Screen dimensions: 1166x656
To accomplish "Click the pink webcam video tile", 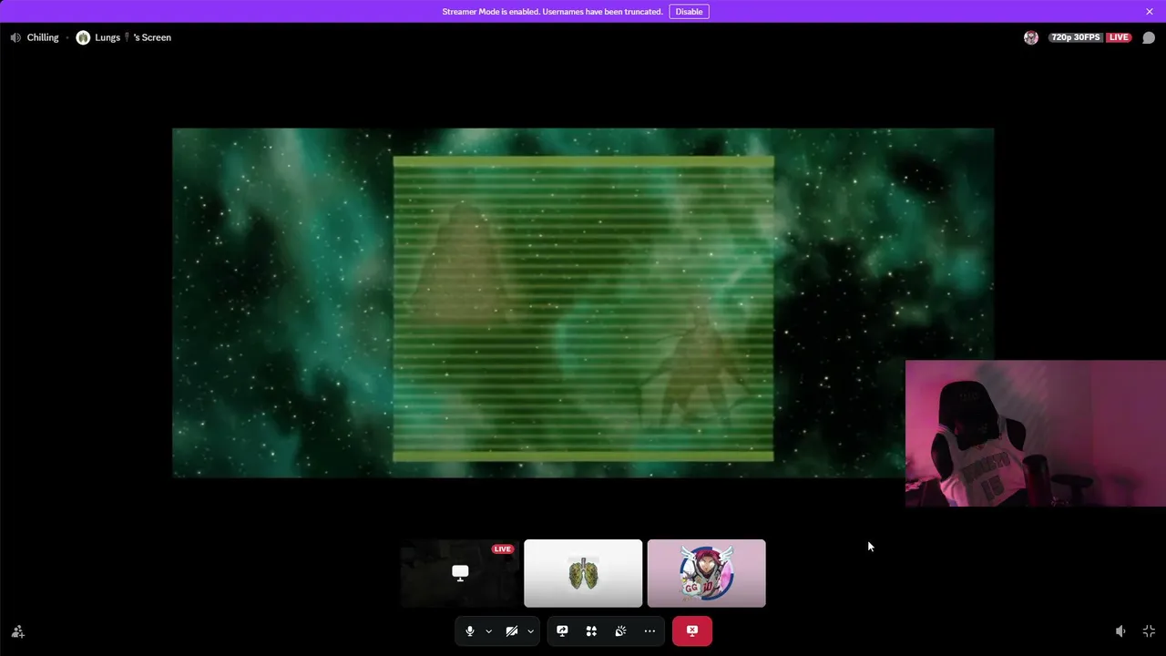I will 1036,434.
